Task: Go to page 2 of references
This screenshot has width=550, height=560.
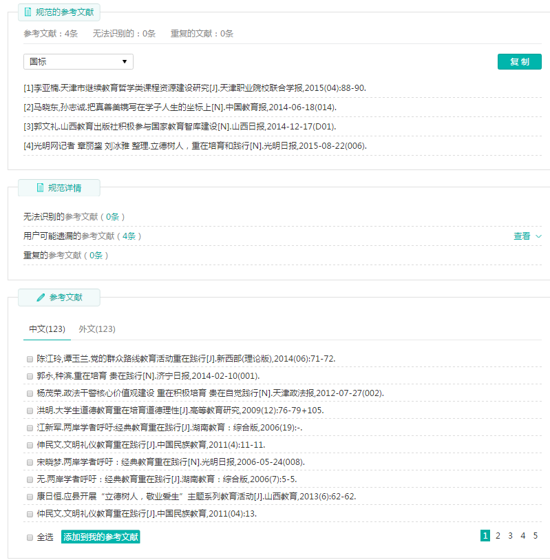Action: click(x=498, y=535)
